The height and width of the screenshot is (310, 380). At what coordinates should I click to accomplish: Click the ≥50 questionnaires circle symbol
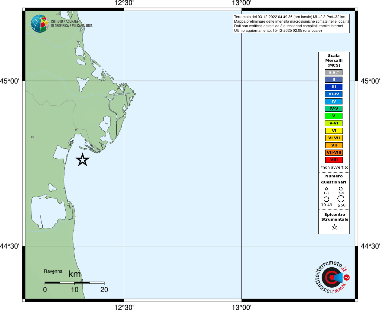341,199
